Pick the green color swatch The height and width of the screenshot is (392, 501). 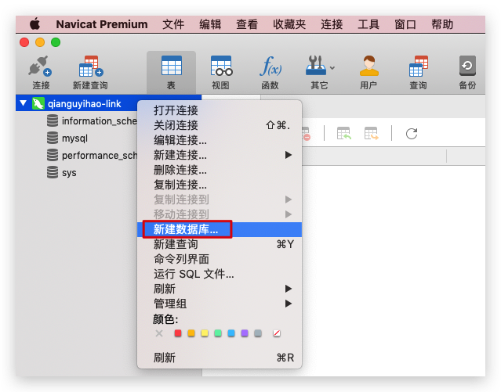[x=218, y=333]
